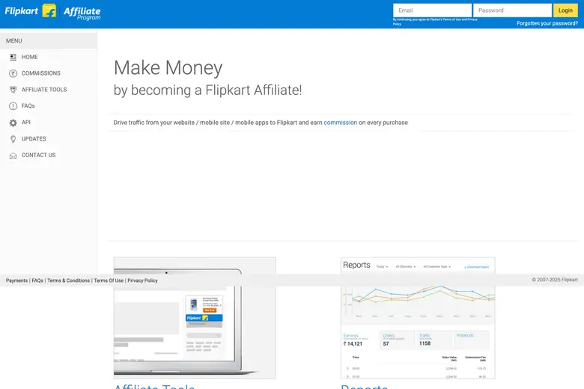Focus the Password input field

pos(512,10)
